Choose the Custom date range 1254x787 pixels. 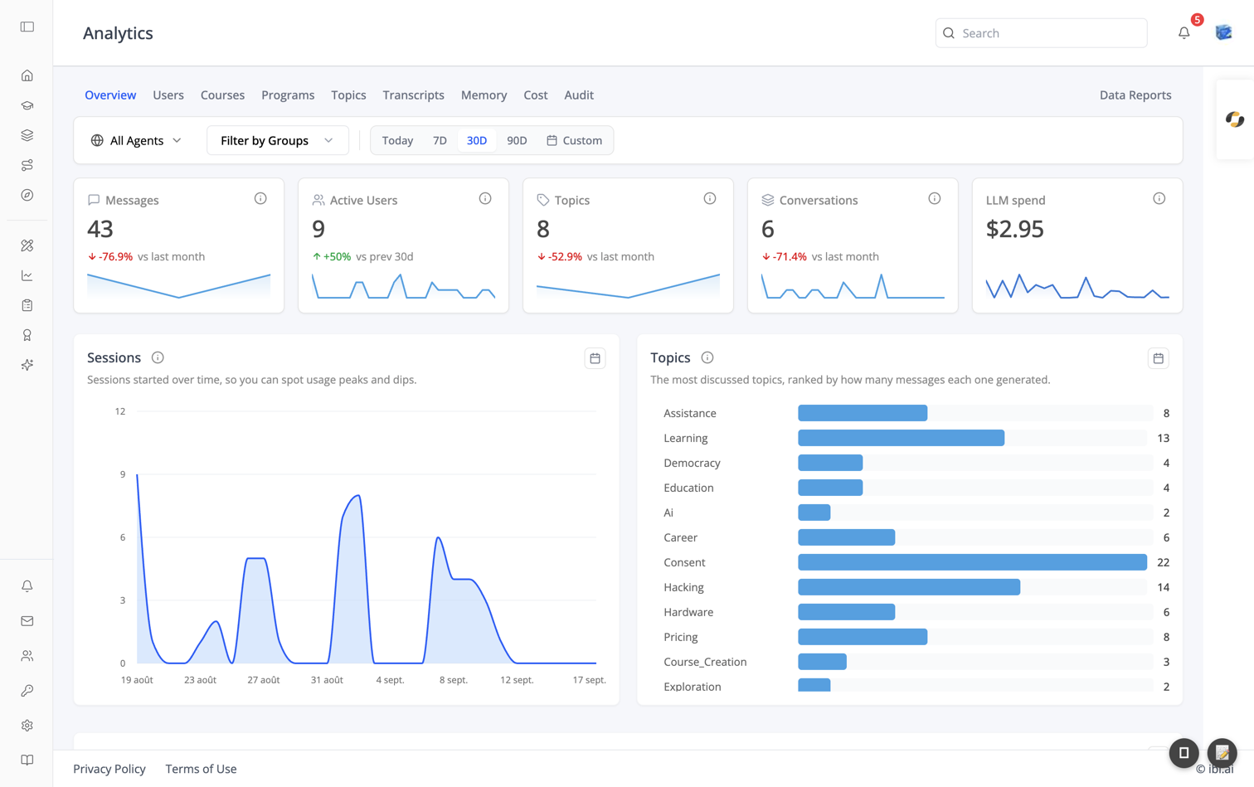point(574,140)
